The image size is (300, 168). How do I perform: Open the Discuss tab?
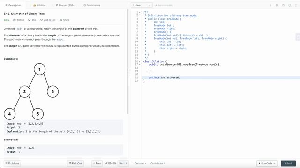point(66,5)
